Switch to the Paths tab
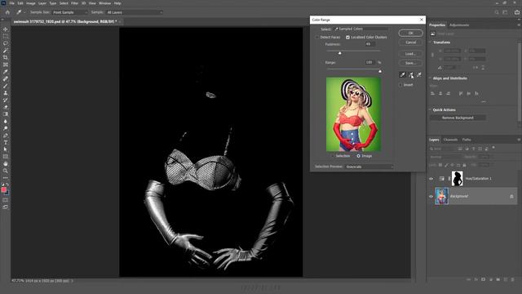This screenshot has height=294, width=522. pos(467,140)
